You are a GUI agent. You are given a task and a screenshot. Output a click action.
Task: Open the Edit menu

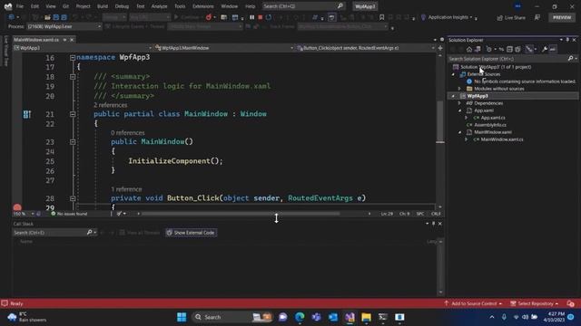[x=34, y=6]
